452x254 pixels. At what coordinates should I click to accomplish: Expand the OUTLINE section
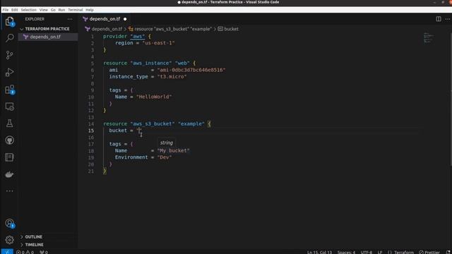(x=33, y=237)
